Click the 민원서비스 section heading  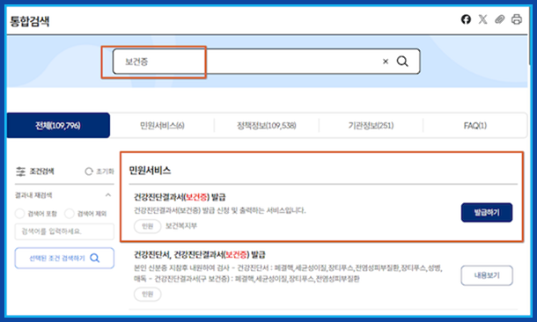(x=150, y=171)
